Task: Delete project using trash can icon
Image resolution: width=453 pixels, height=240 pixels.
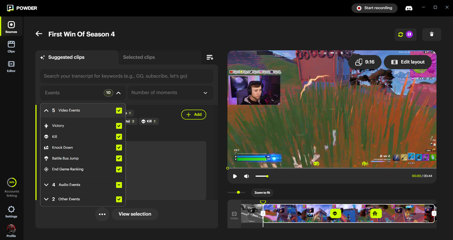Action: point(432,34)
